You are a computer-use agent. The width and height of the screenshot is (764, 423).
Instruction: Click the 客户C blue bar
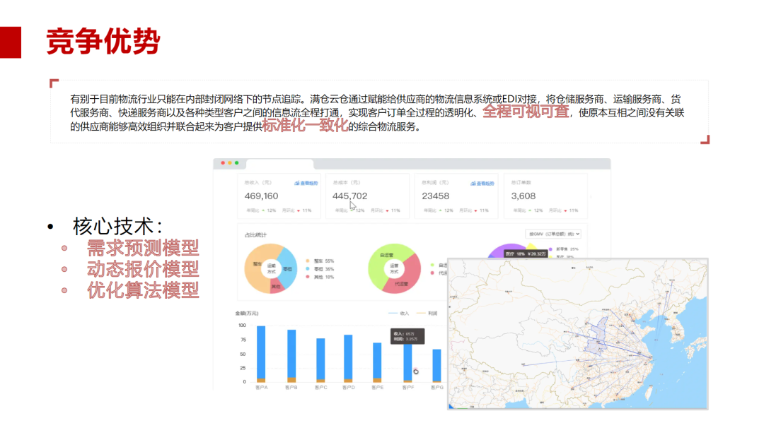tap(320, 359)
